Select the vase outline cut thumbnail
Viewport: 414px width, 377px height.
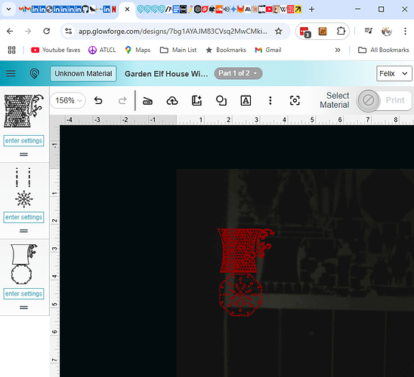23,264
